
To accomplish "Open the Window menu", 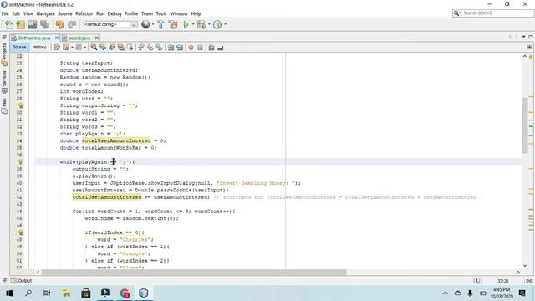I will click(x=179, y=13).
